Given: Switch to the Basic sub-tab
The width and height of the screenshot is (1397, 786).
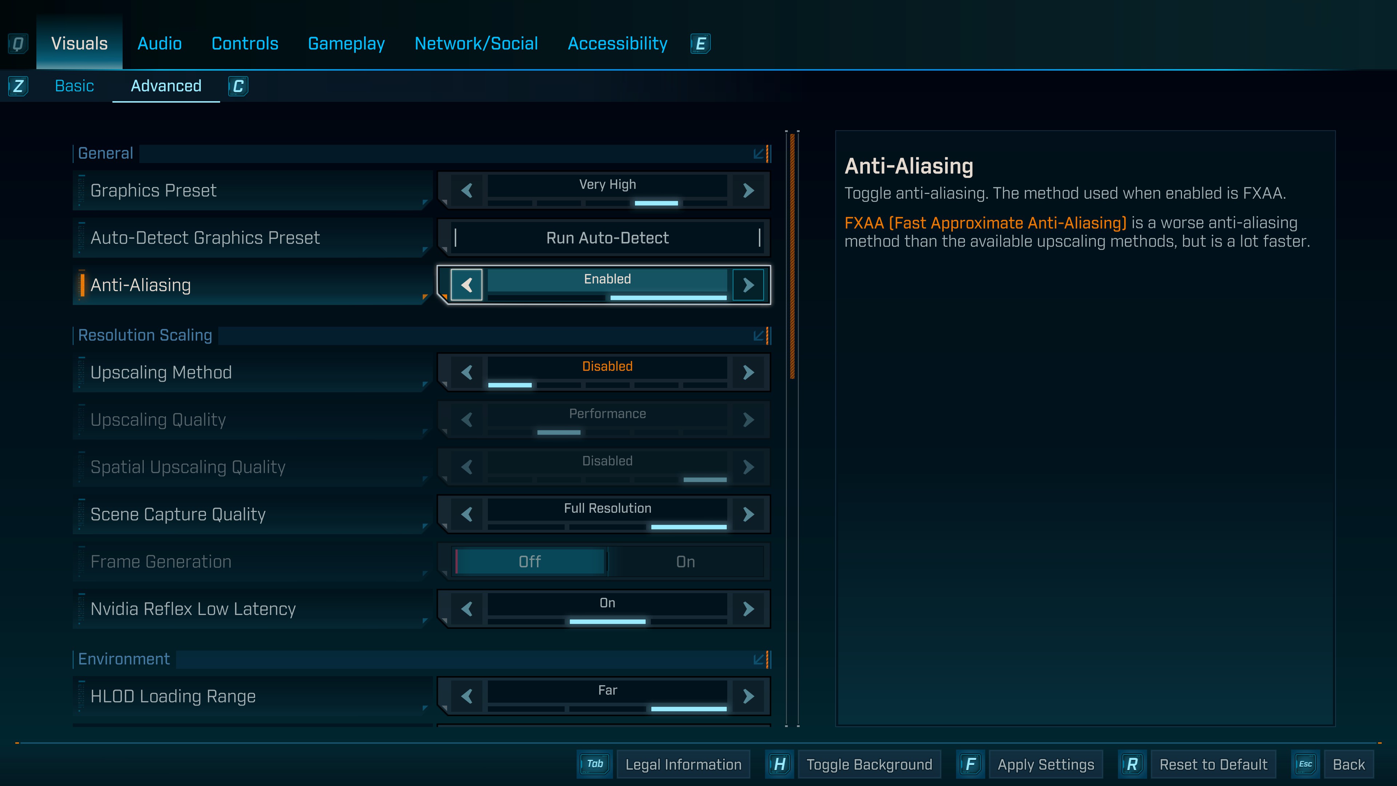Looking at the screenshot, I should click(74, 86).
